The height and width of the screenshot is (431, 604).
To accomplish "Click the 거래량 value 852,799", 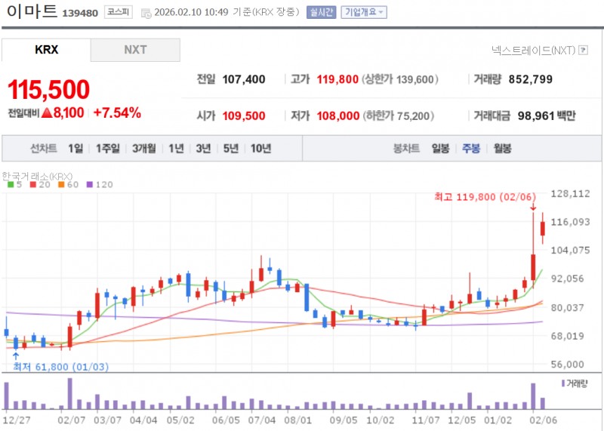I will (x=531, y=79).
